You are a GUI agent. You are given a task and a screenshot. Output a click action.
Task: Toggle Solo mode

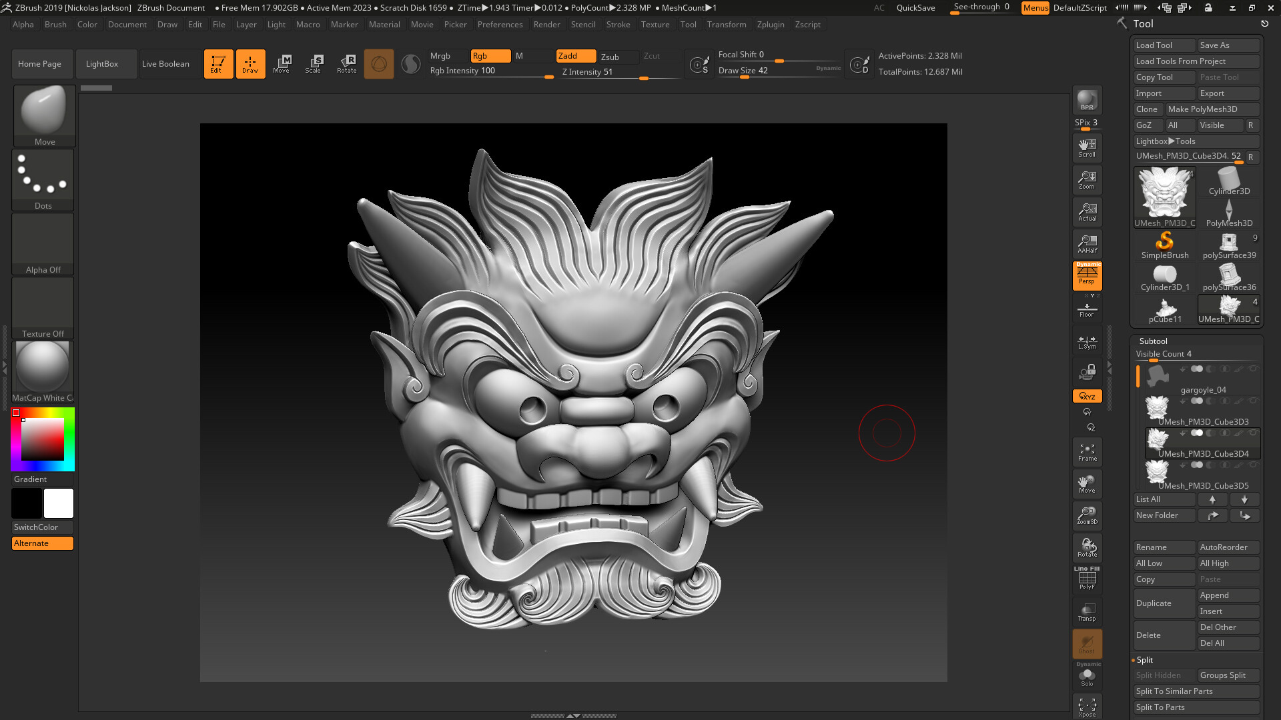point(1087,676)
